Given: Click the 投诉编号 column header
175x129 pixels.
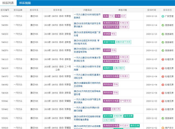Looking at the screenshot, I should click(5, 10).
